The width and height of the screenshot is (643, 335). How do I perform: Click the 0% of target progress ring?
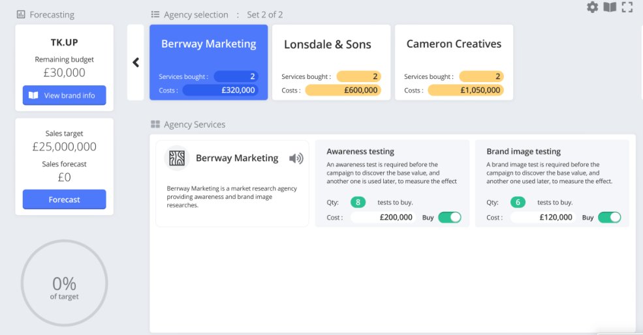coord(65,283)
